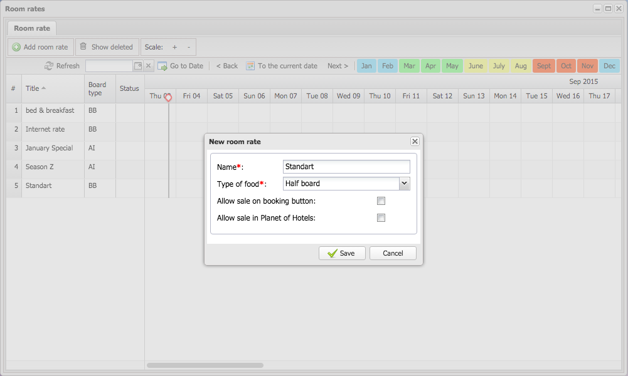Open the calendar picker in the date field
This screenshot has height=376, width=628.
pyautogui.click(x=138, y=66)
